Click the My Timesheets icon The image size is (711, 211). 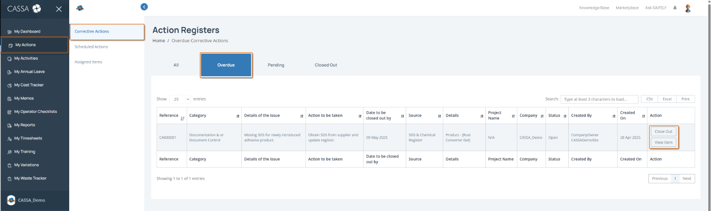[x=9, y=138]
